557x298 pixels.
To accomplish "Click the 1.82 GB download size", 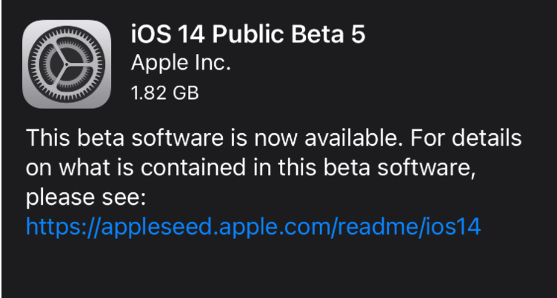I will coord(165,93).
